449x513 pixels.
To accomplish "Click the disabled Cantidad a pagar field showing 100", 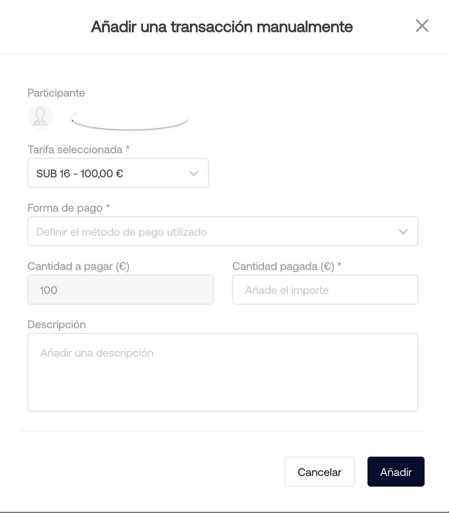I will point(121,290).
